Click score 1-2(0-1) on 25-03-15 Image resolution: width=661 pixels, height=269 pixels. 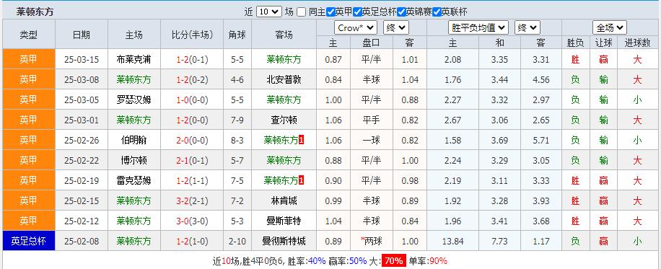tap(192, 59)
